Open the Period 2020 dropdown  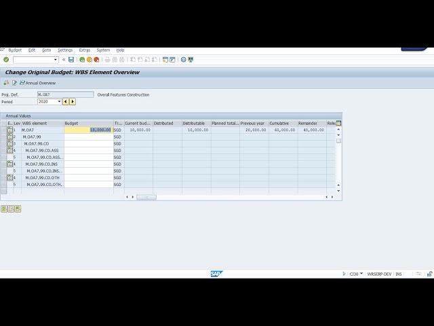point(59,102)
